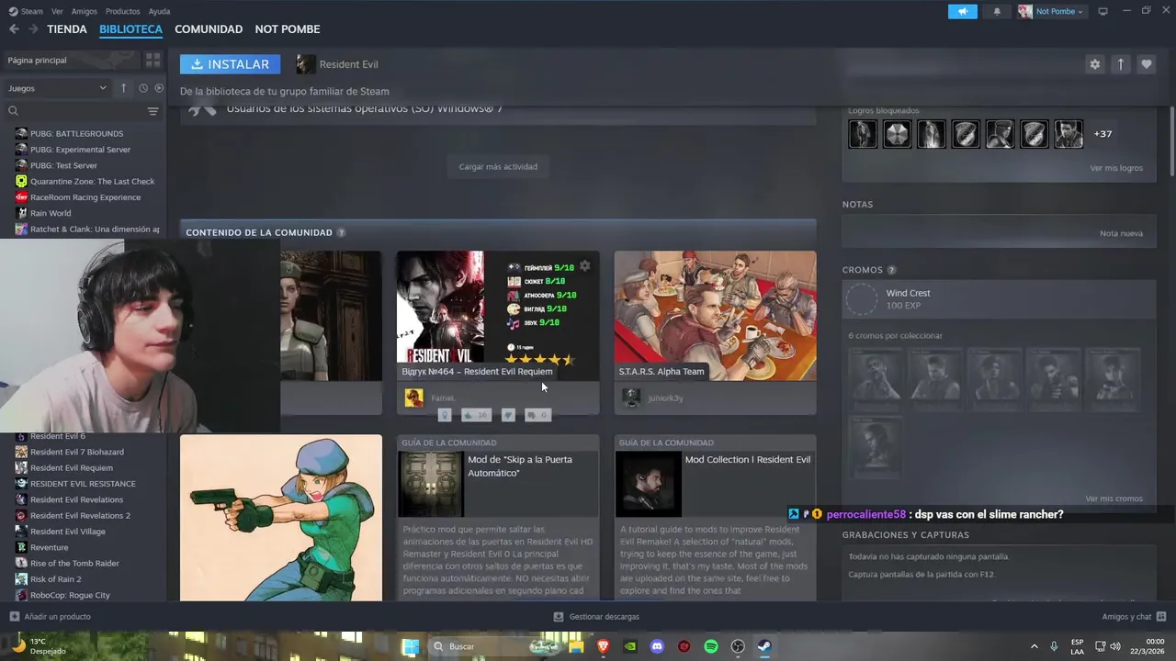Open the grid collections view icon
This screenshot has width=1176, height=661.
tap(153, 60)
